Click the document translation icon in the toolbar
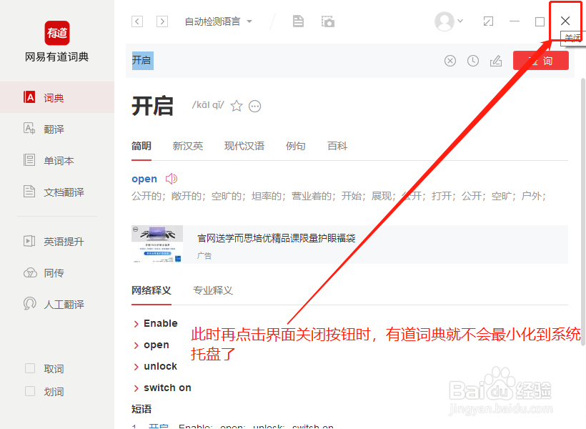The height and width of the screenshot is (429, 586). (x=298, y=21)
